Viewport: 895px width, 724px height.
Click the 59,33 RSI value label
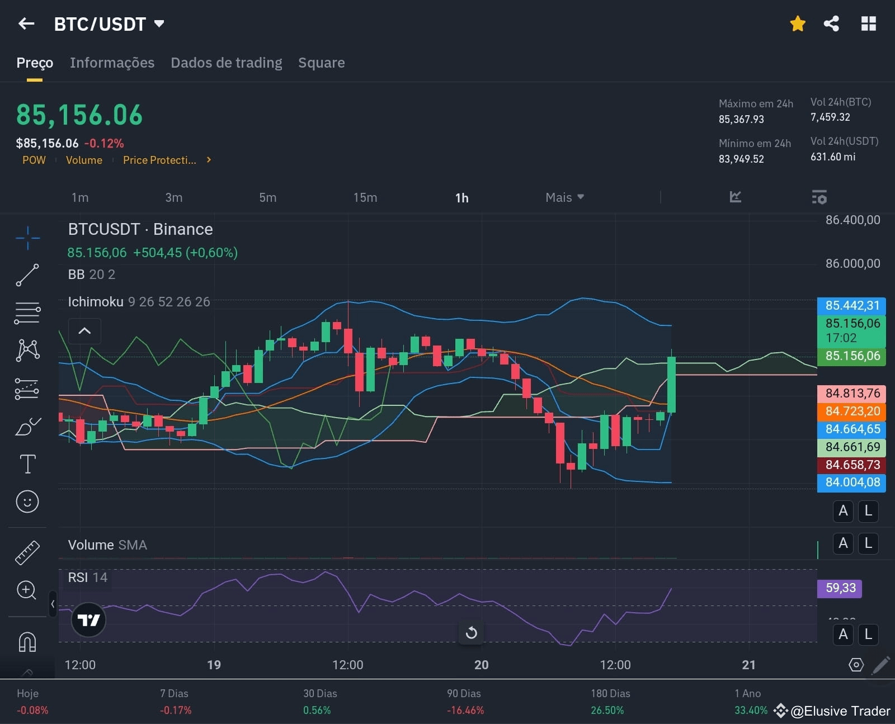click(840, 588)
